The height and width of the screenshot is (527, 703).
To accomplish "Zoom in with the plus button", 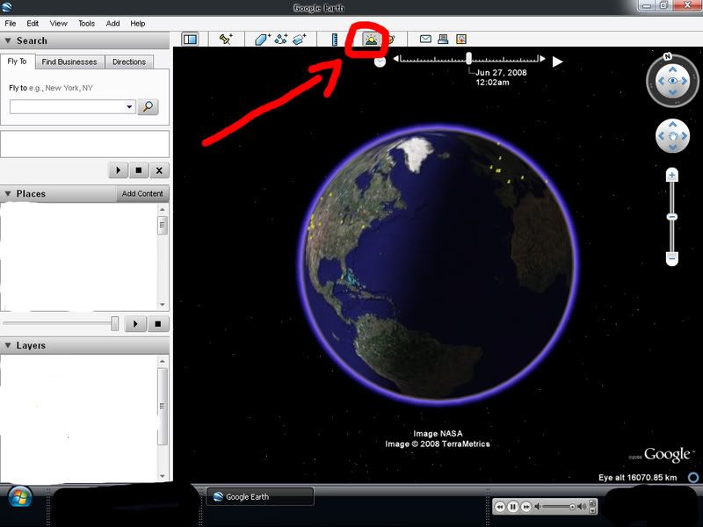I will pyautogui.click(x=671, y=175).
